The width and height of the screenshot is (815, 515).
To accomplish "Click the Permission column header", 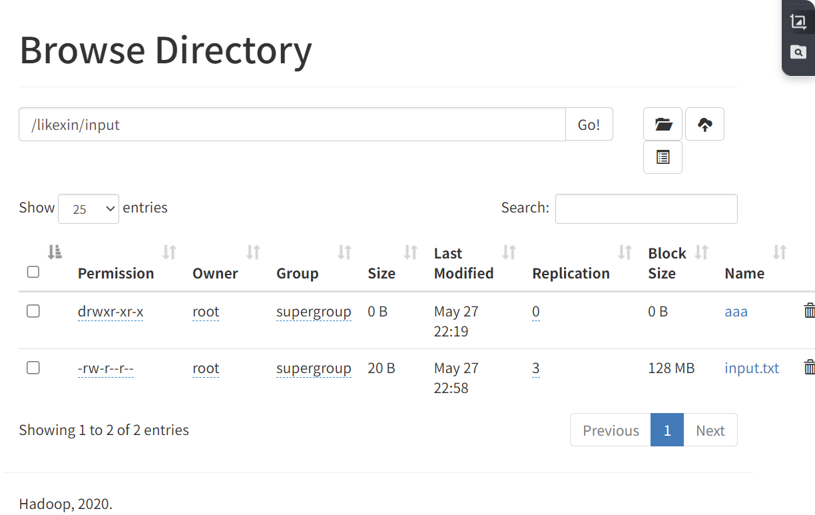I will 116,273.
